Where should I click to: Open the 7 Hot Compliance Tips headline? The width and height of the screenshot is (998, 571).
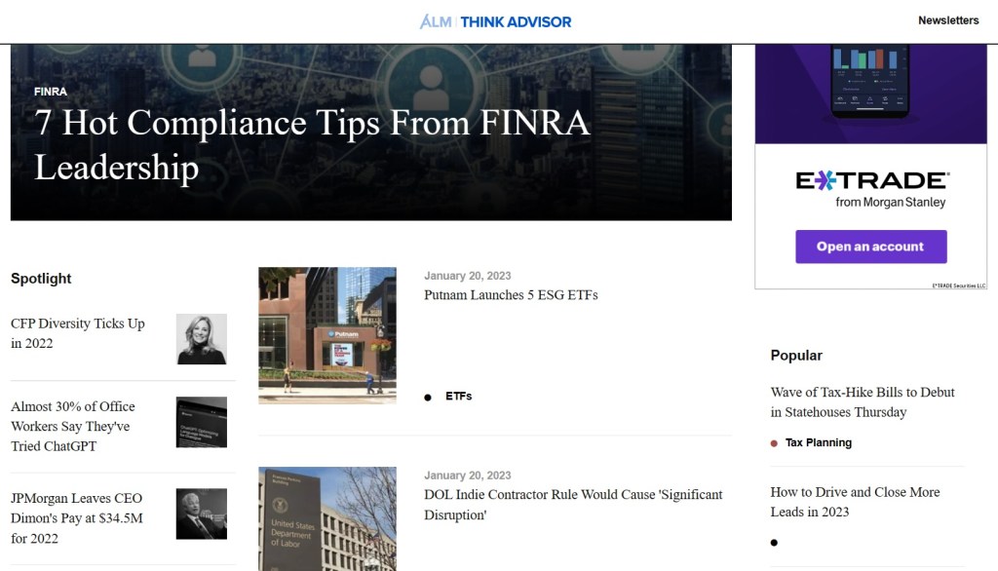[312, 144]
